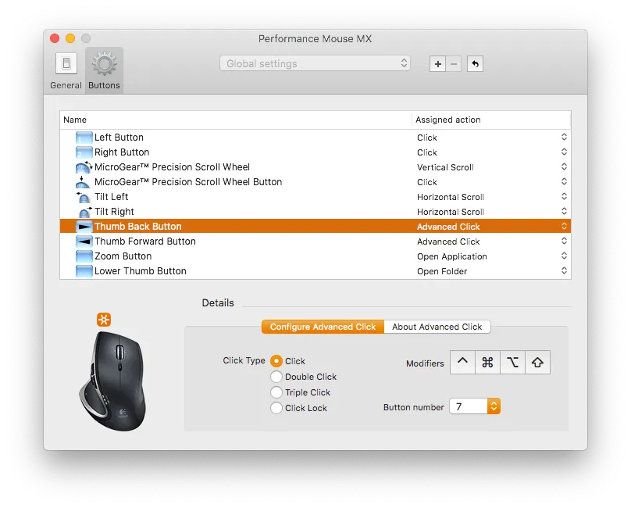Image resolution: width=631 pixels, height=508 pixels.
Task: Toggle the Shift modifier key
Action: [537, 363]
